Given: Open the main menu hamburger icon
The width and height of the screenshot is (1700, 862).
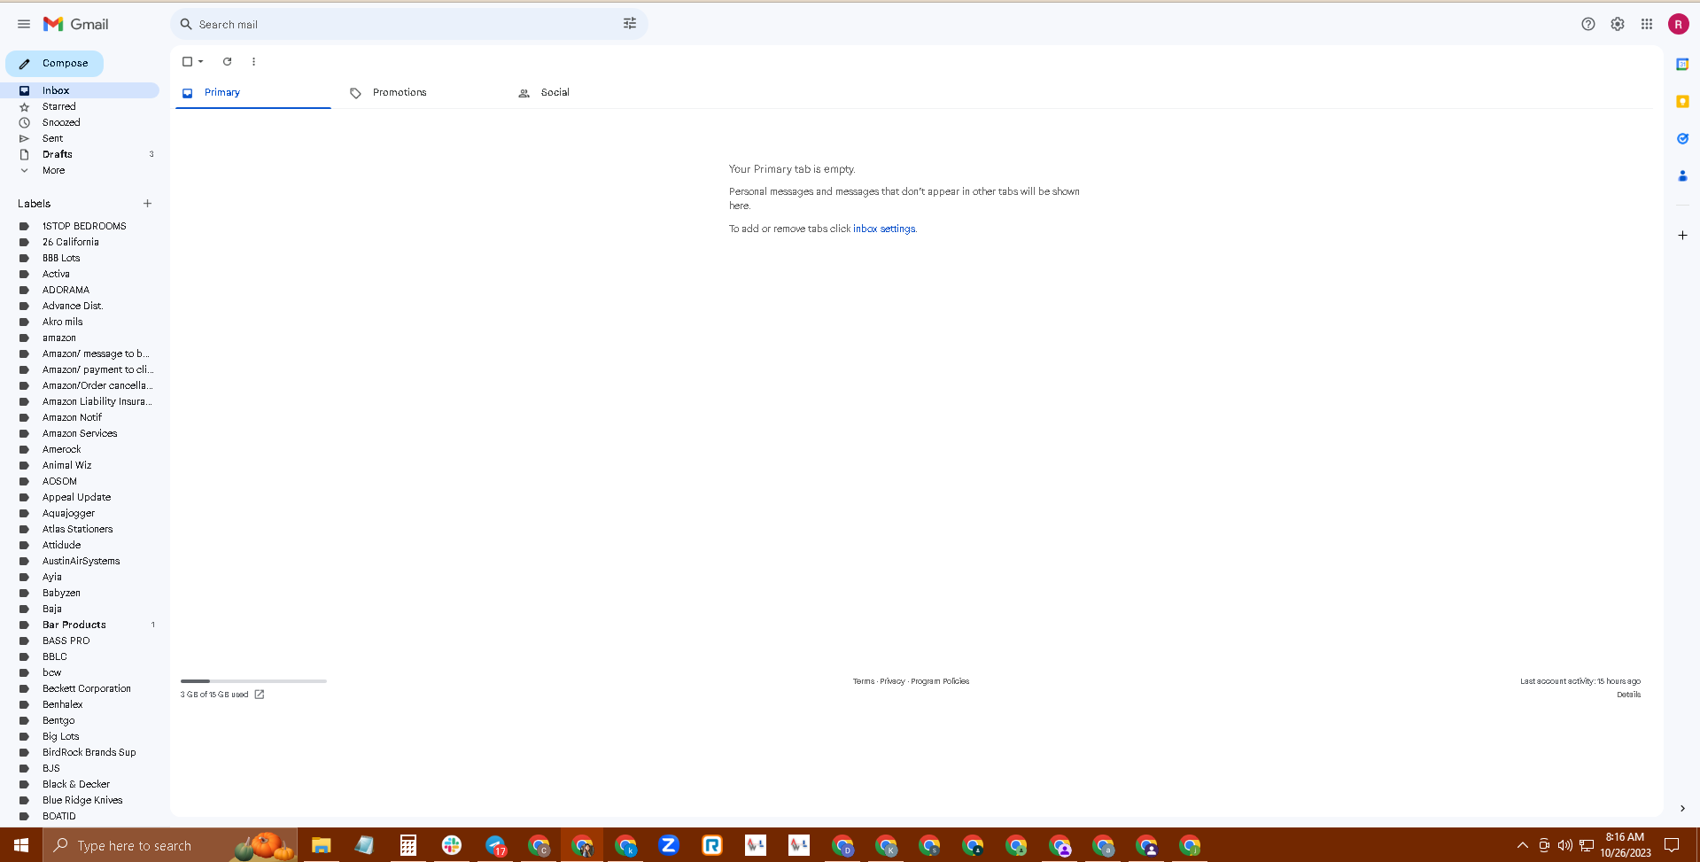Looking at the screenshot, I should point(24,24).
